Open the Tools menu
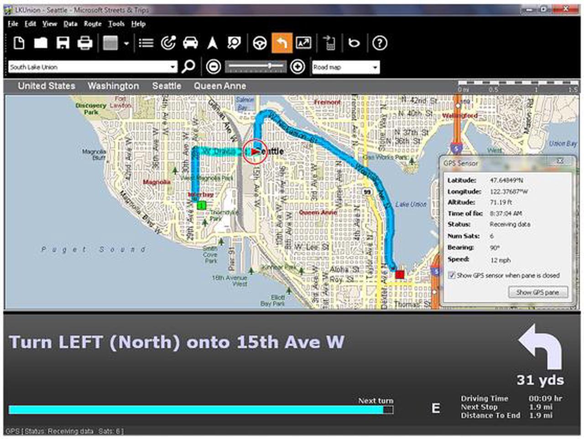 [116, 24]
